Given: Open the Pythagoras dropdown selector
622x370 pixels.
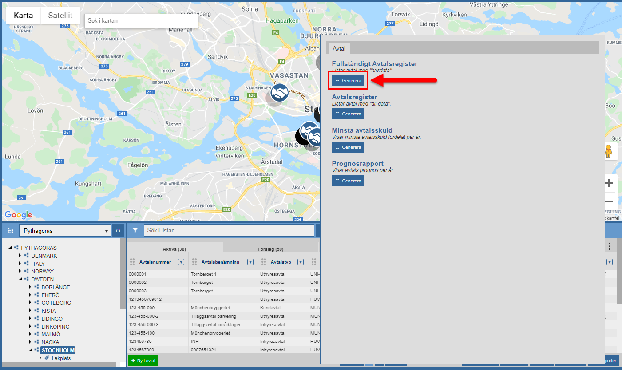Looking at the screenshot, I should pyautogui.click(x=65, y=231).
